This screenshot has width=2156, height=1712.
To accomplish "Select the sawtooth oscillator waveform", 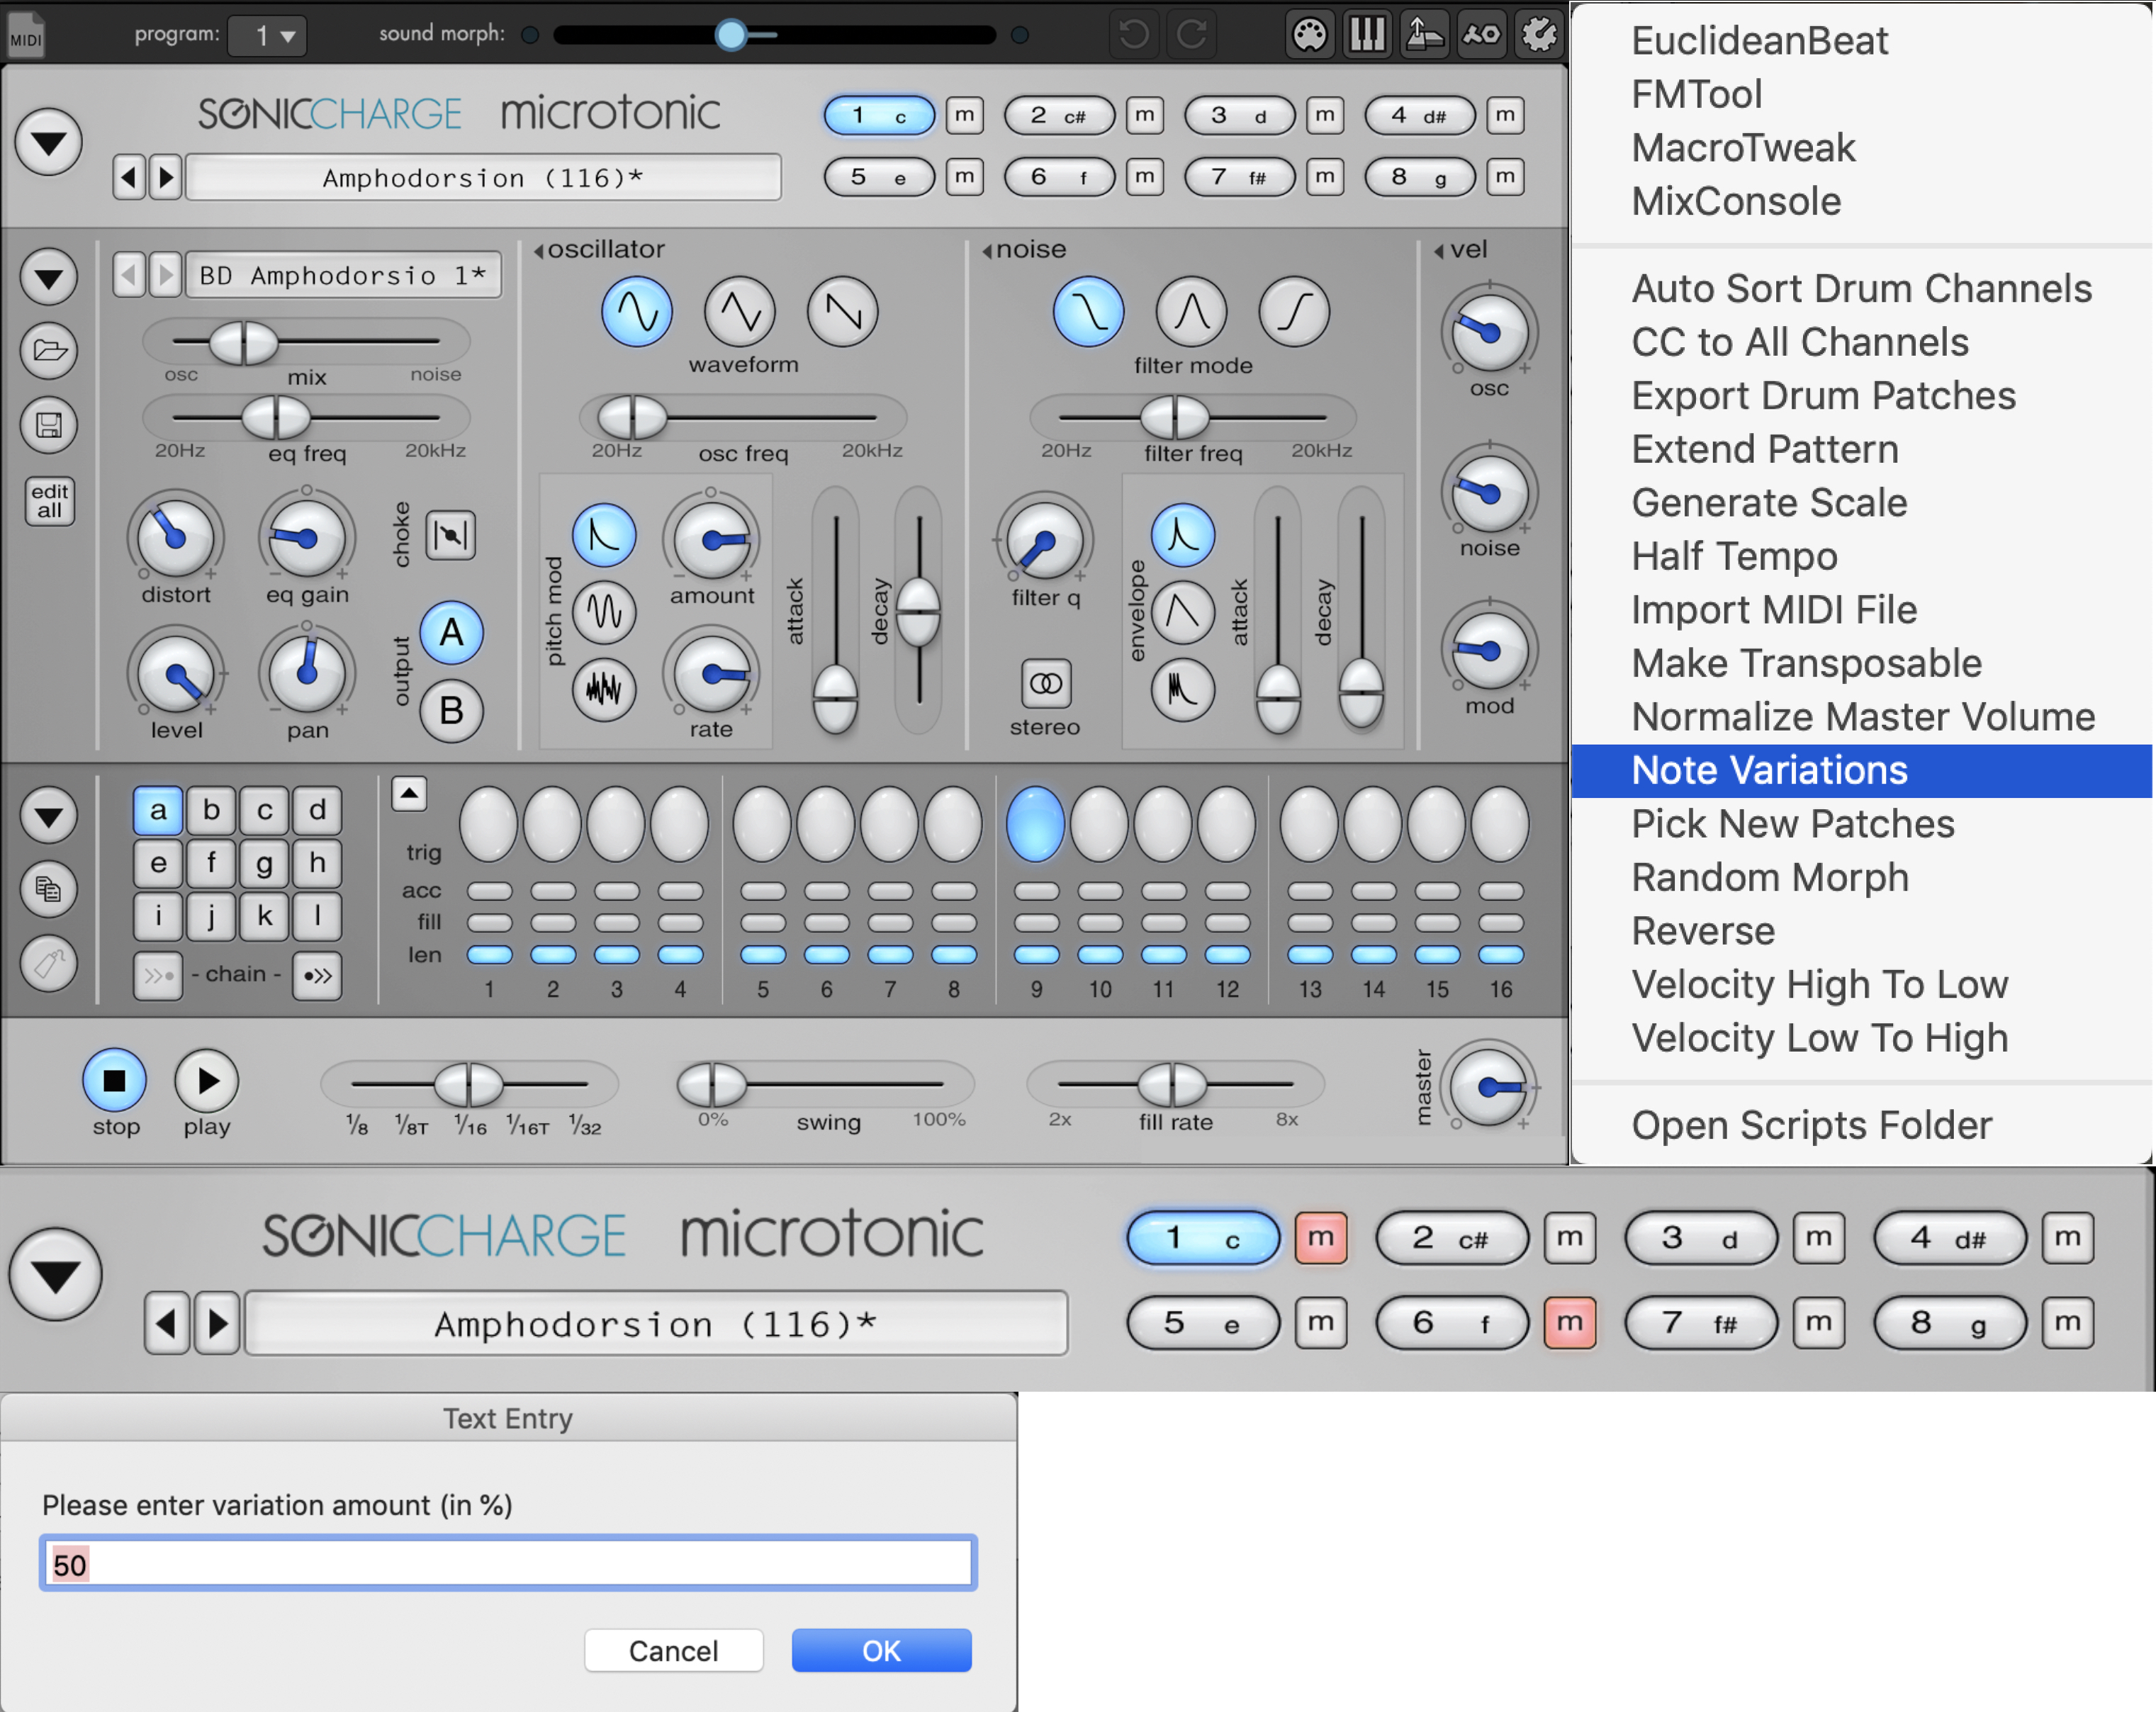I will [x=843, y=312].
